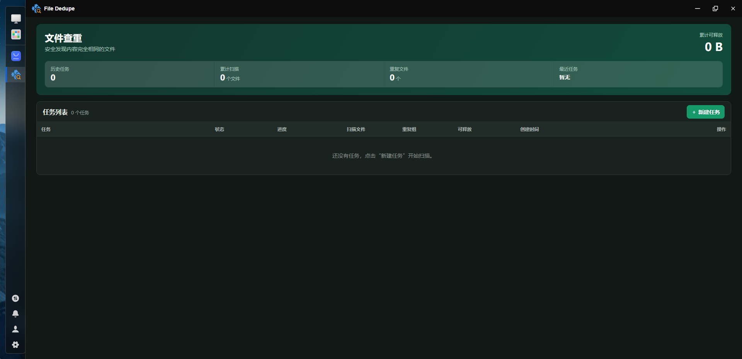Click the 最近任务 stat card
Viewport: 742px width, 359px height.
(x=638, y=74)
